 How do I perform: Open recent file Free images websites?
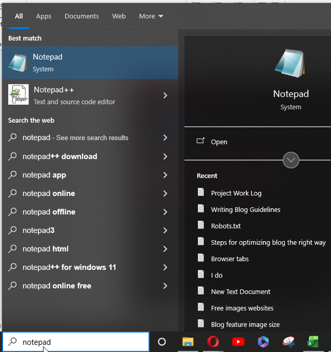point(242,308)
